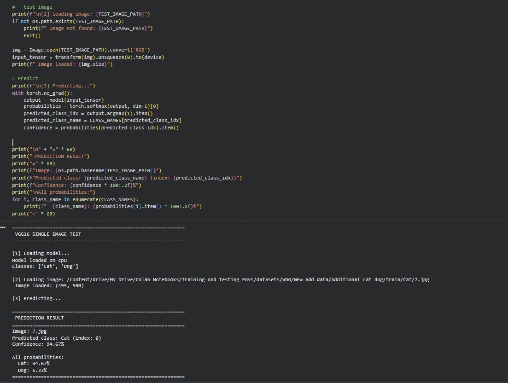Open the three-dot output cell menu
The width and height of the screenshot is (508, 383).
[3, 227]
